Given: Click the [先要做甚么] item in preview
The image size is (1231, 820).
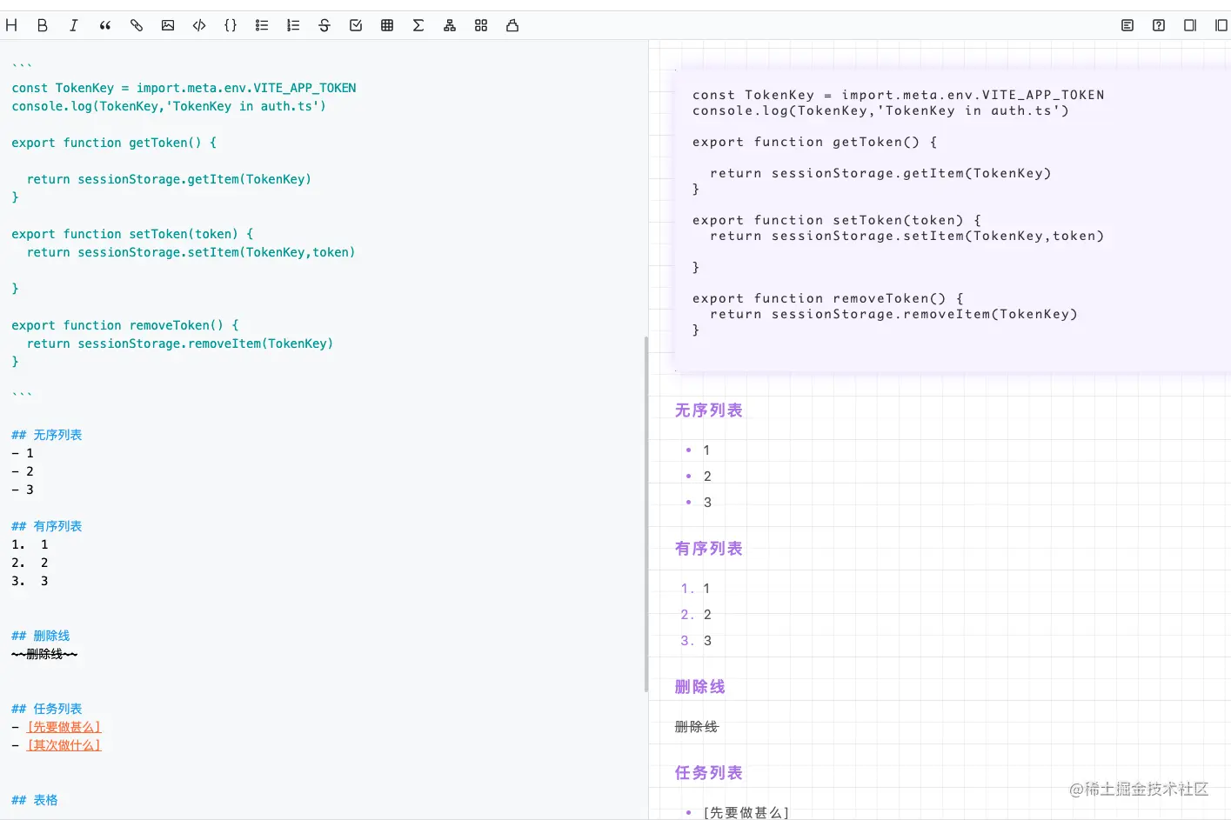Looking at the screenshot, I should [x=746, y=812].
